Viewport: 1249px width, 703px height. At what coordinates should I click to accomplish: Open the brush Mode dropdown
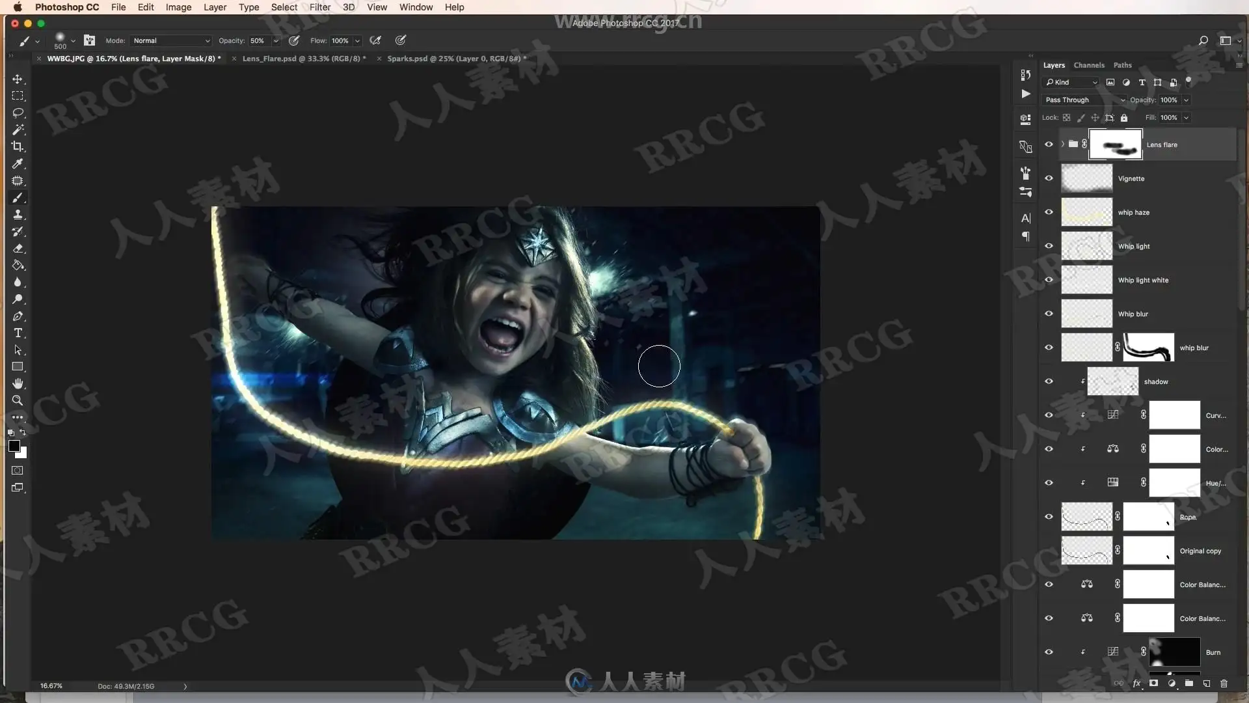[170, 40]
